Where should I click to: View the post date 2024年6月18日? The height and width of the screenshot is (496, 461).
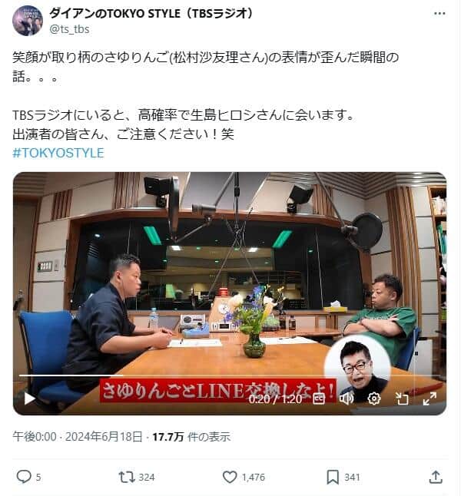point(104,437)
